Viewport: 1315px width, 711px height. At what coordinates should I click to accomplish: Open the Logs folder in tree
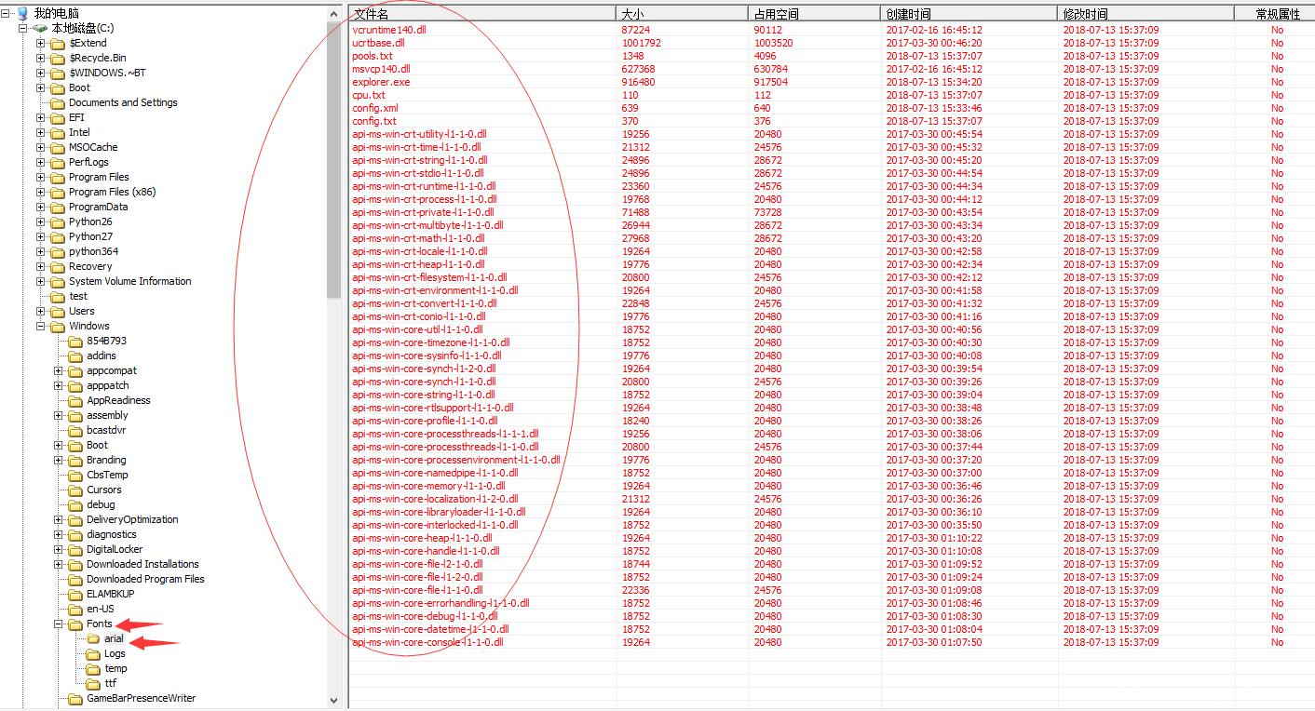point(114,653)
